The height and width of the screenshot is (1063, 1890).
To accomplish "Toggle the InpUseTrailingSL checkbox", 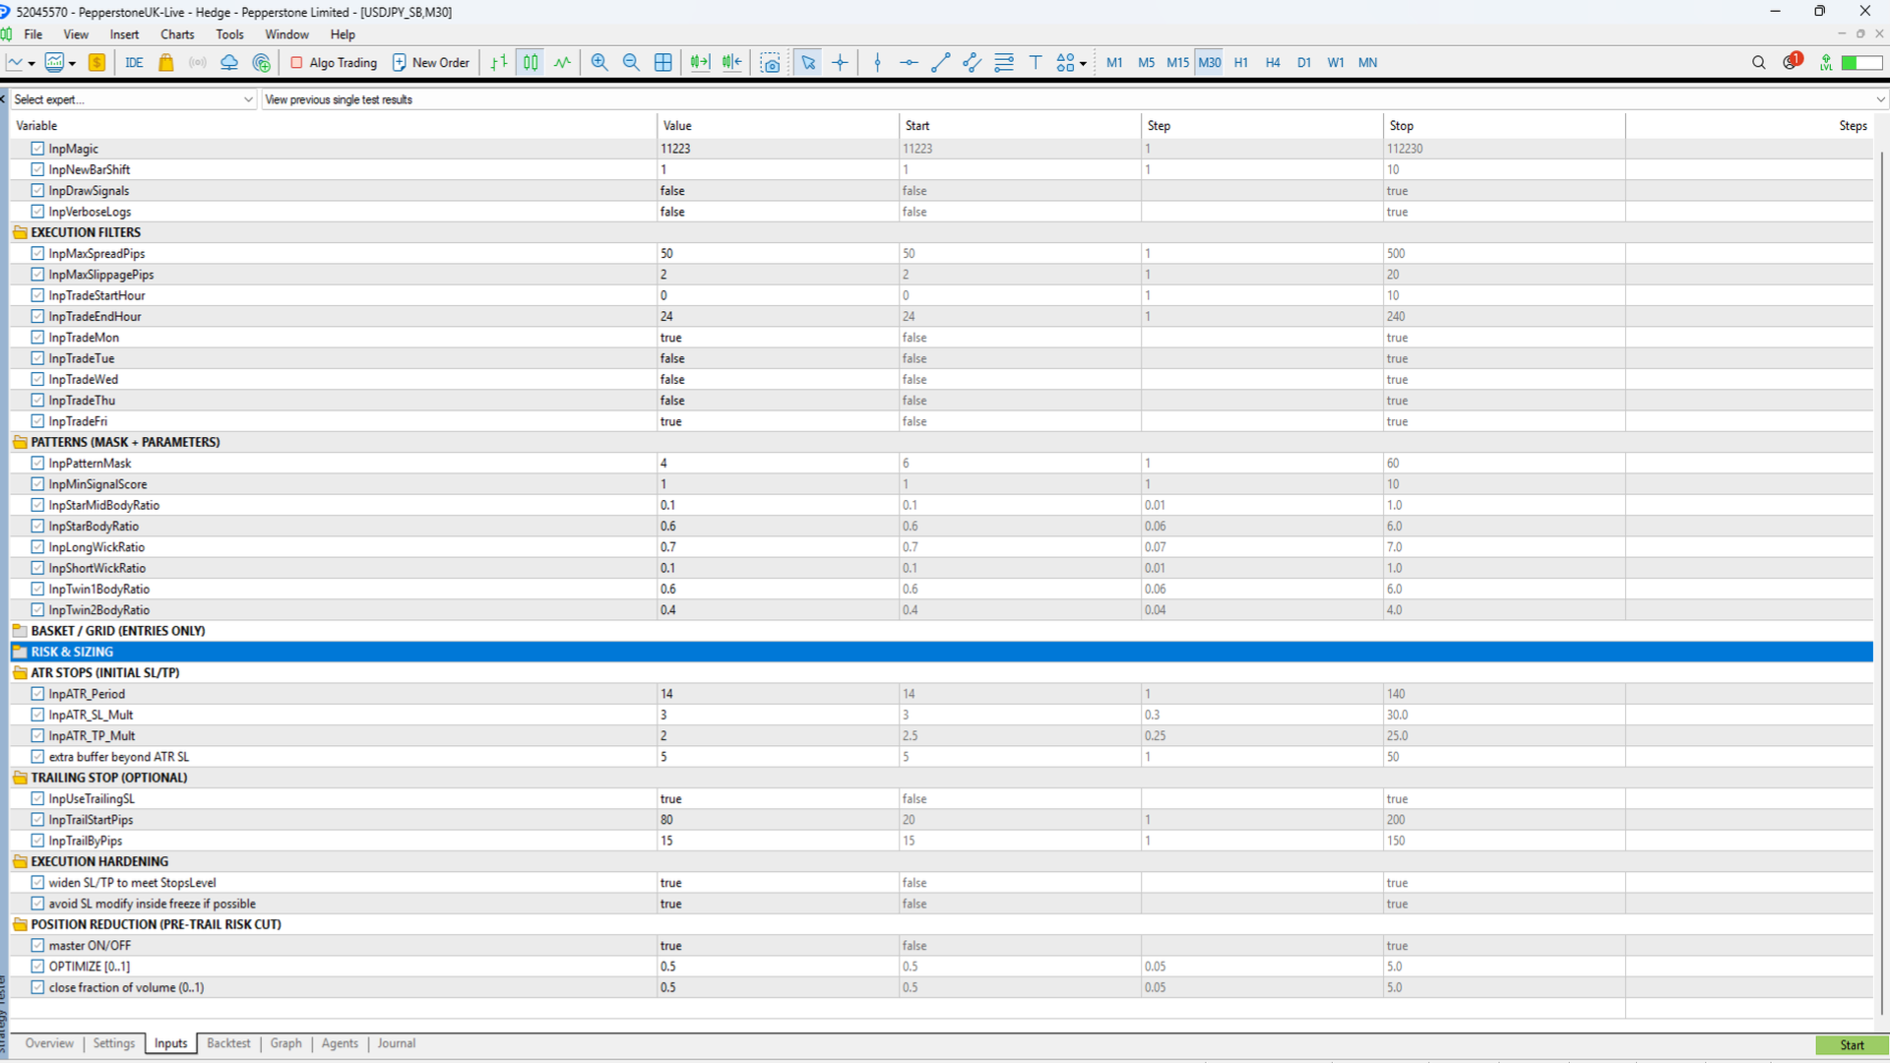I will coord(37,798).
